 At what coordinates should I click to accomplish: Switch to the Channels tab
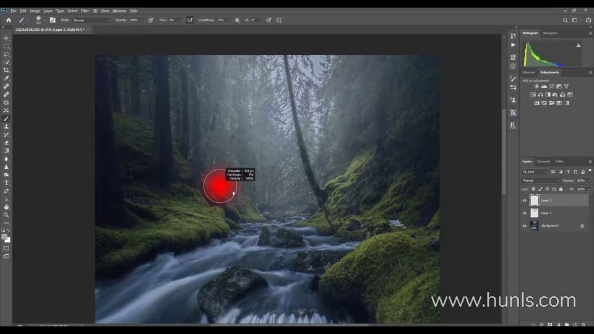(x=543, y=161)
